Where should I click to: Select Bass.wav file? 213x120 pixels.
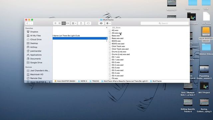click(x=116, y=36)
